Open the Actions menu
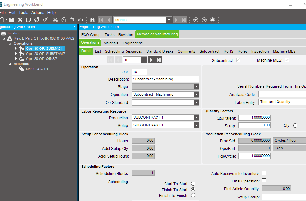This screenshot has height=201, width=306. (37, 12)
